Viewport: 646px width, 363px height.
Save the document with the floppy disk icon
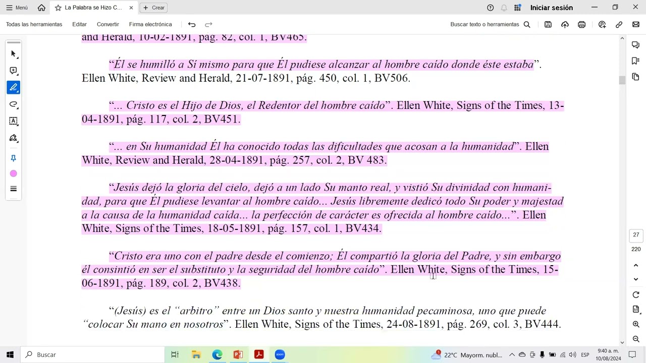pos(548,24)
